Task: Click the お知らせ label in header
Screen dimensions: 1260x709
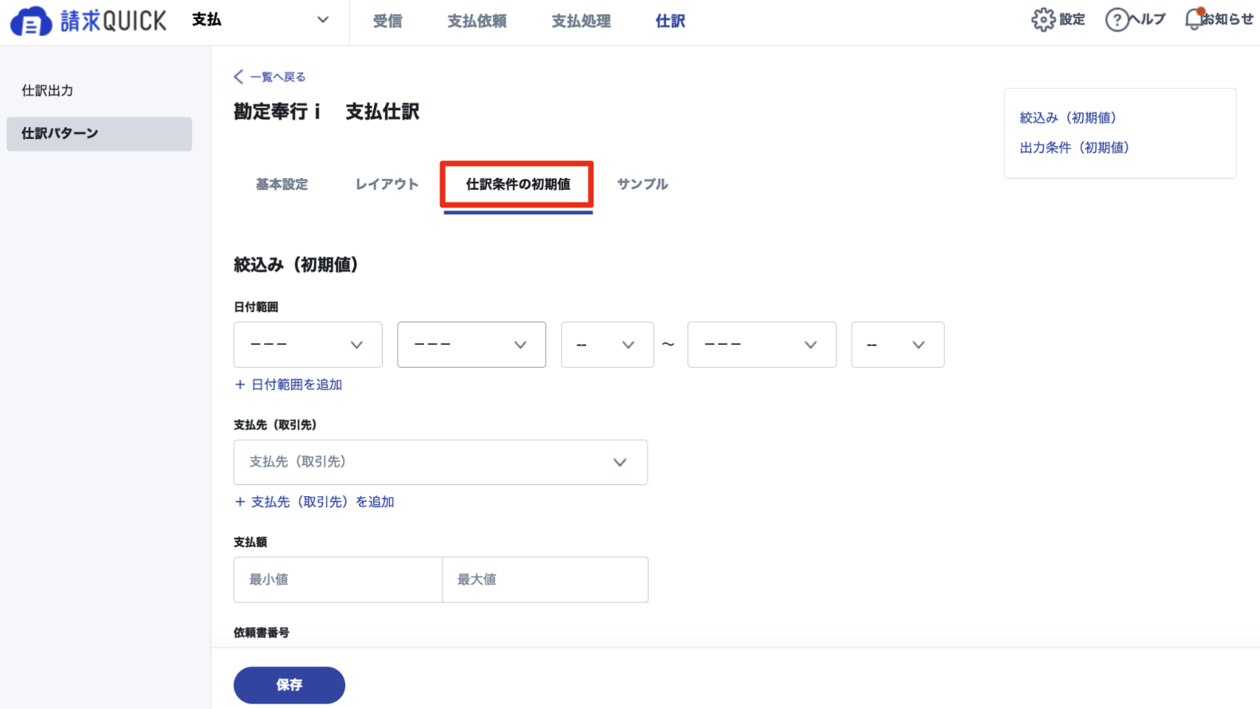Action: pyautogui.click(x=1229, y=19)
